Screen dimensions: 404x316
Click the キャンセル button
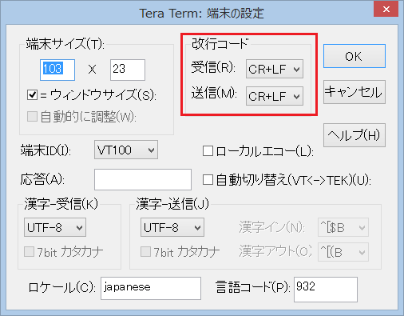click(354, 92)
